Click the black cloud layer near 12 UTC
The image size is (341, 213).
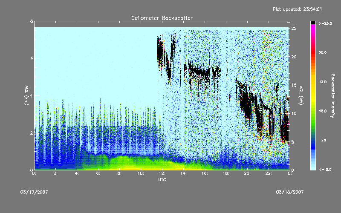161,52
